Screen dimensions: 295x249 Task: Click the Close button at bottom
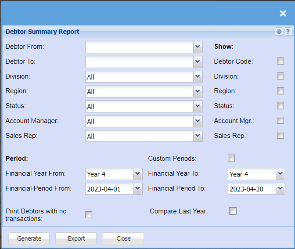coord(123,238)
